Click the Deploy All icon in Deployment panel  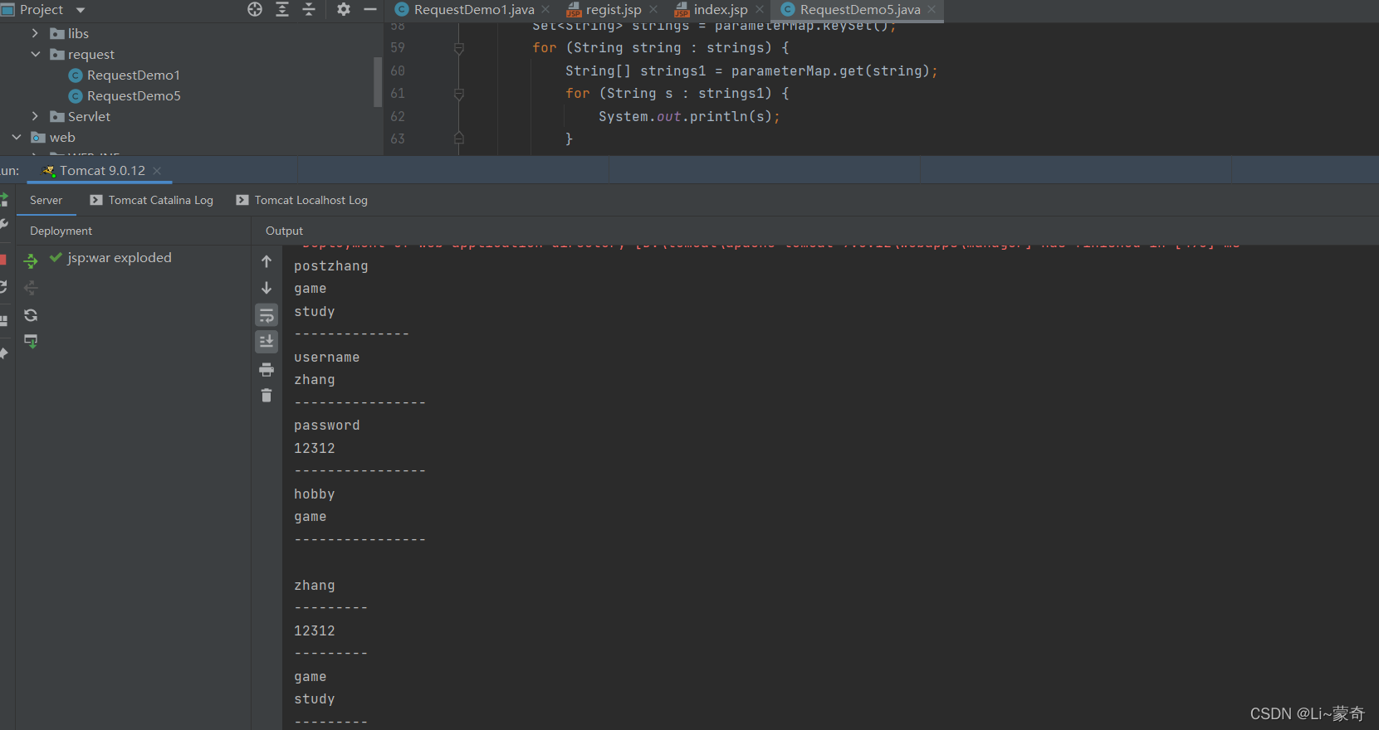(31, 261)
